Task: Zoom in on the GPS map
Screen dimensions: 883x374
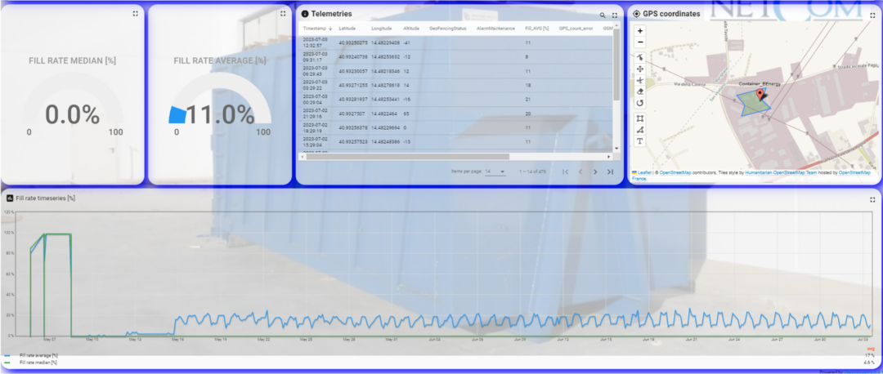Action: pyautogui.click(x=639, y=31)
